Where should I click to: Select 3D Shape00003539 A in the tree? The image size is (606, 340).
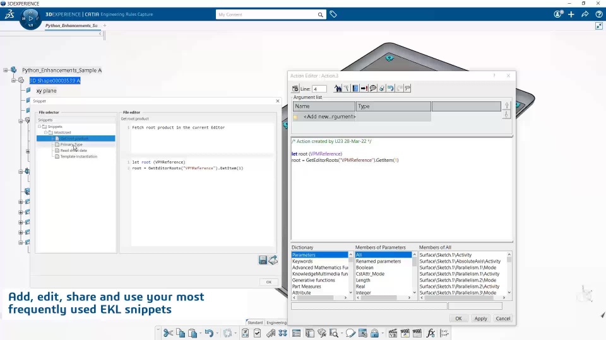tap(55, 81)
